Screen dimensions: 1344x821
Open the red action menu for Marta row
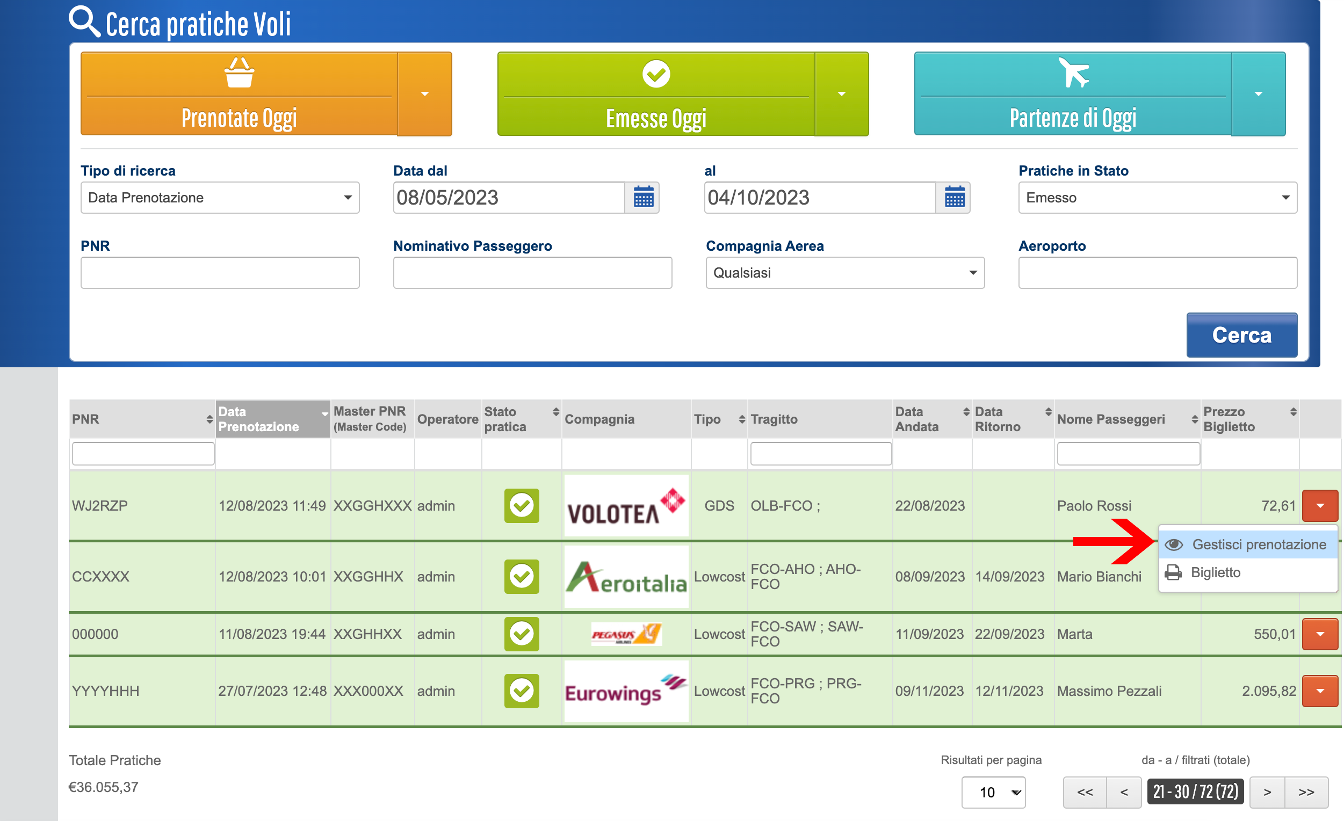[x=1319, y=634]
